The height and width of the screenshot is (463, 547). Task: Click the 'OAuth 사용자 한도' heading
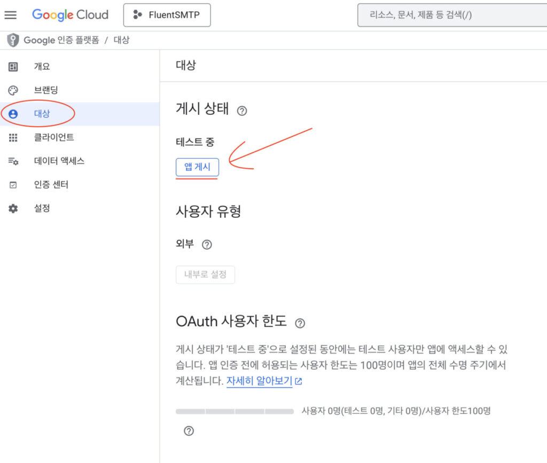tap(231, 321)
